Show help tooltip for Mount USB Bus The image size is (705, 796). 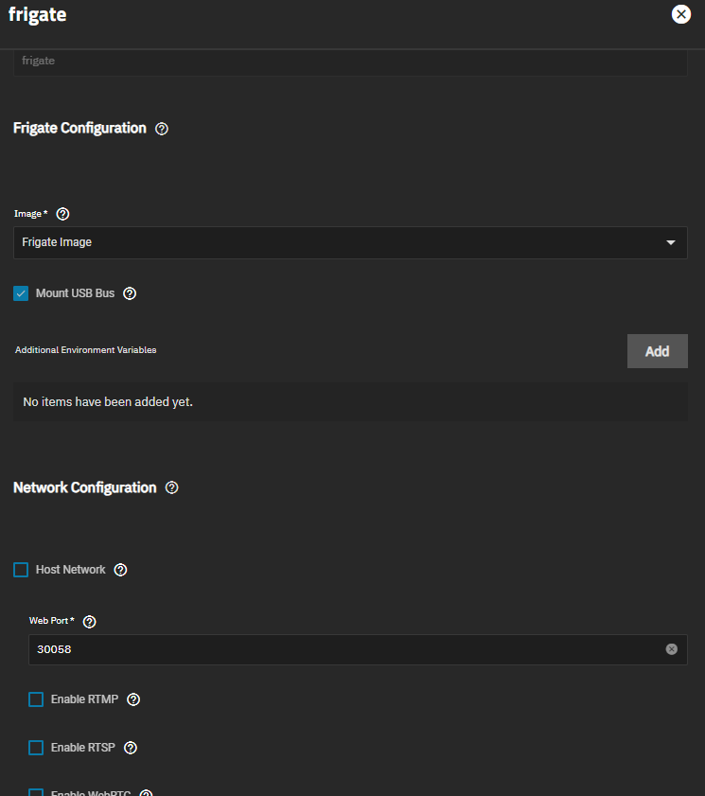130,293
